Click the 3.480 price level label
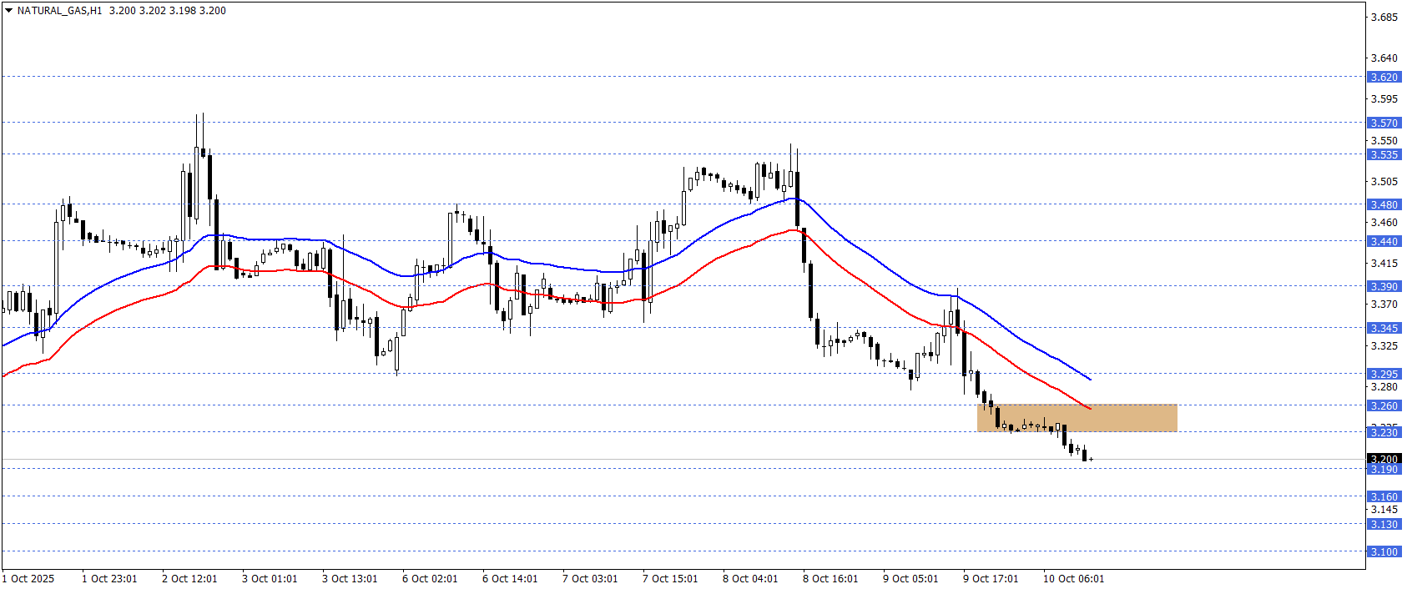1407x589 pixels. click(1384, 204)
